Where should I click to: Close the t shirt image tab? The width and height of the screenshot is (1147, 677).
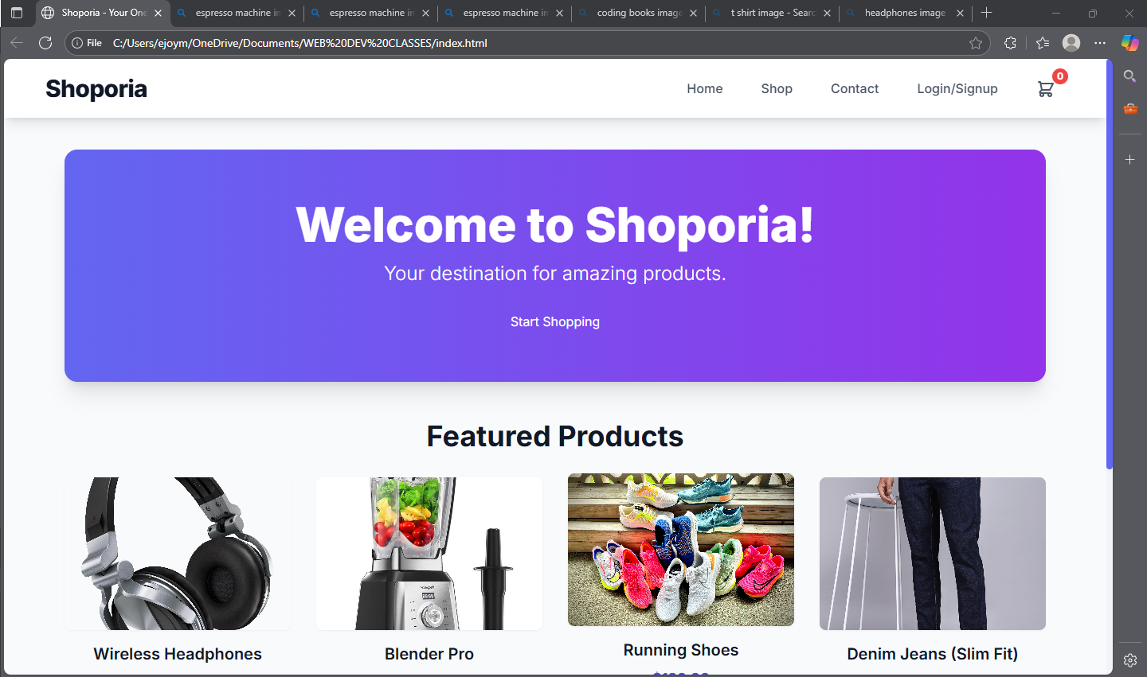[827, 14]
